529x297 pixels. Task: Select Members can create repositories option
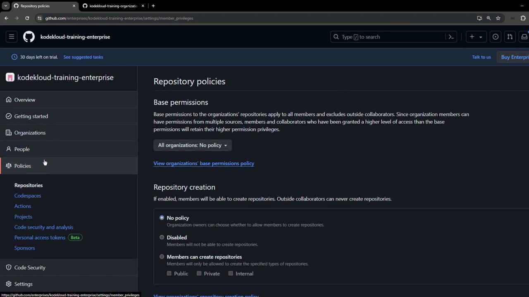(162, 257)
